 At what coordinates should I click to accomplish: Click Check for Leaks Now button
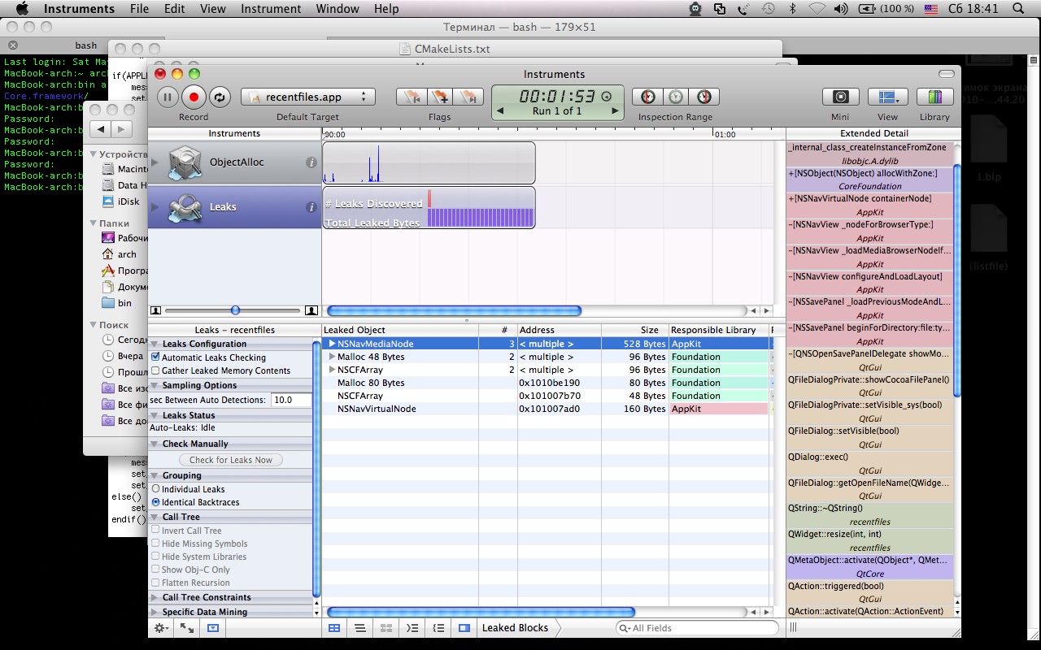coord(231,460)
